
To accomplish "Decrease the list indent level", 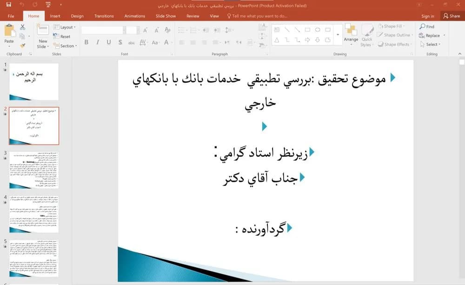I will [x=206, y=30].
